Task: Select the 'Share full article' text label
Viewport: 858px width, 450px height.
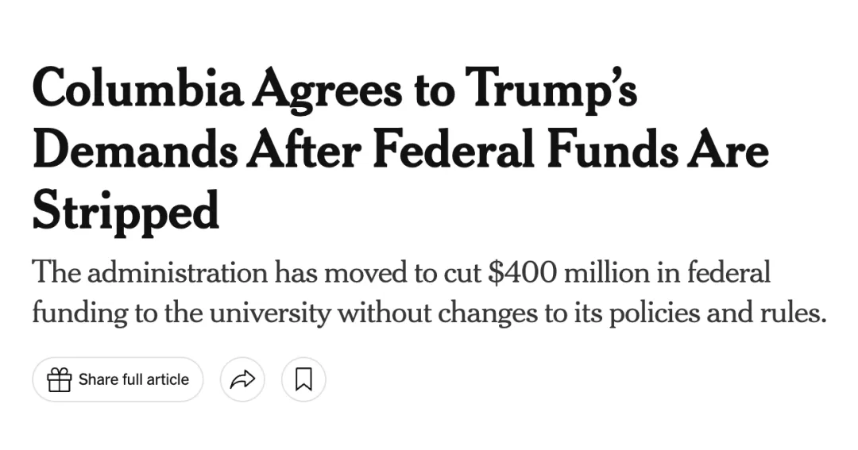Action: pos(133,379)
